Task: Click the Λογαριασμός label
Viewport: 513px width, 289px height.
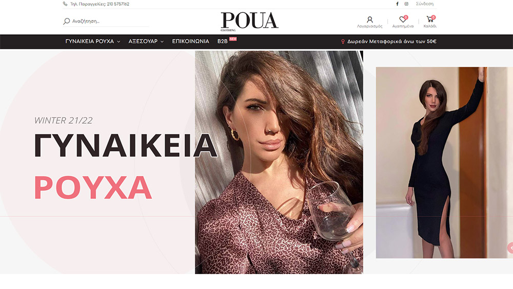Action: pos(370,26)
